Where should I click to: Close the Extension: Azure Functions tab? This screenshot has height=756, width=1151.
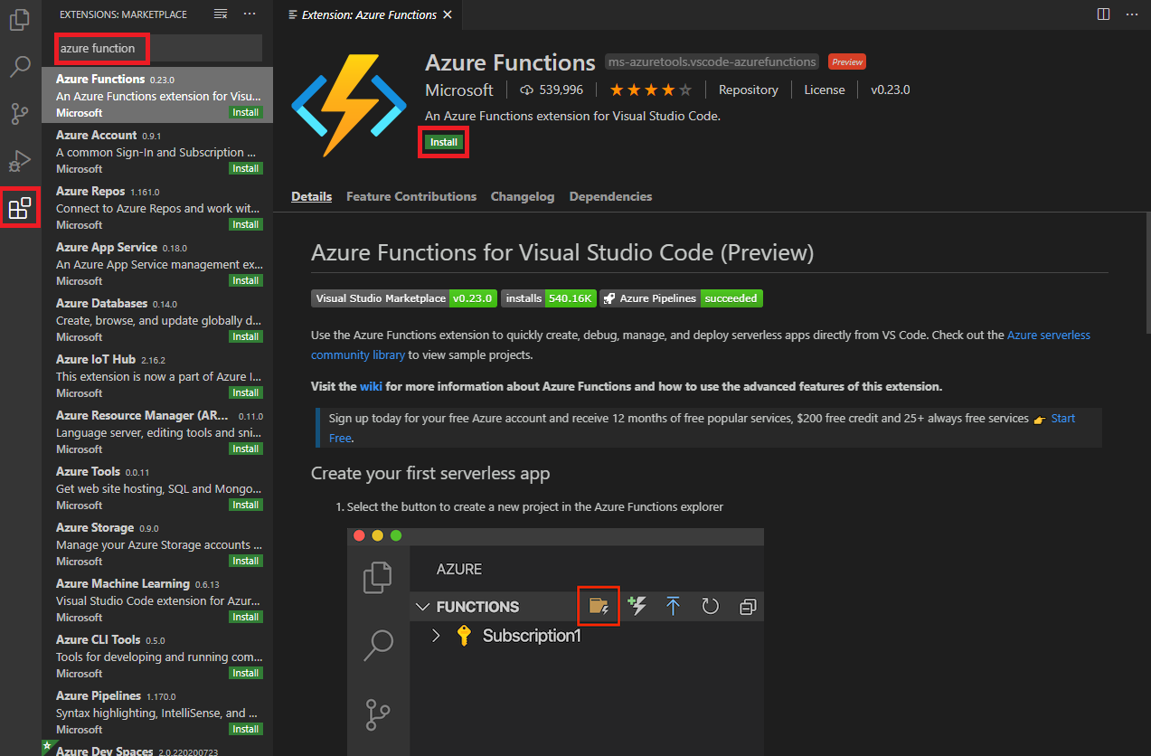click(448, 14)
